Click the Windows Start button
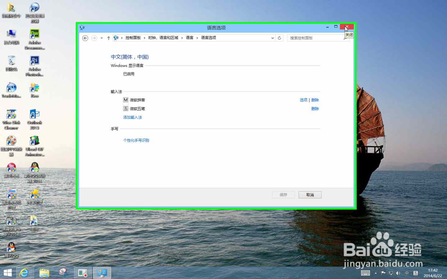Image resolution: width=447 pixels, height=279 pixels. (8, 272)
